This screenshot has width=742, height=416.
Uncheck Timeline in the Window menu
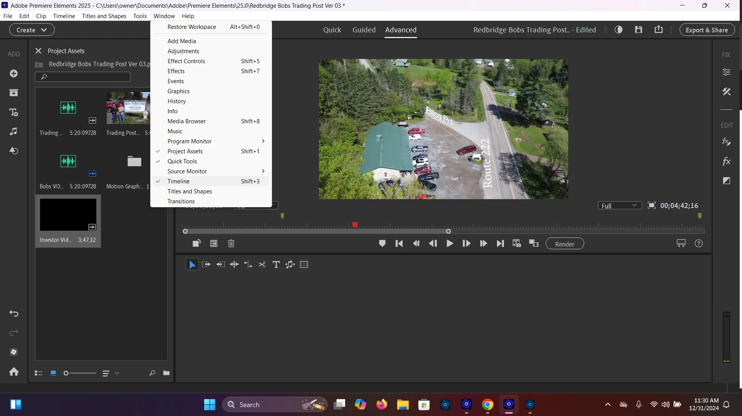[x=178, y=181]
